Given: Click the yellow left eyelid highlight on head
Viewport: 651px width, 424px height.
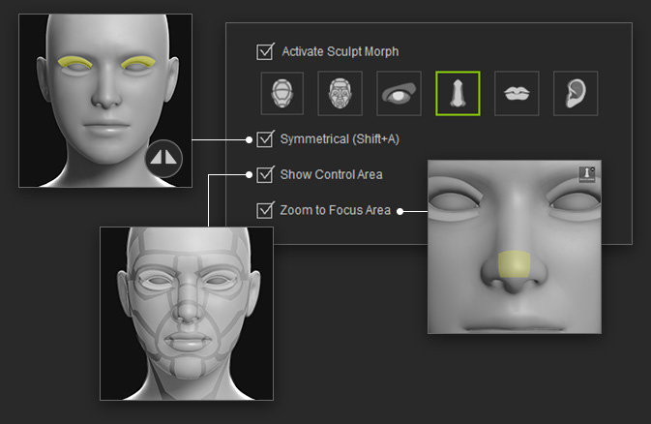Looking at the screenshot, I should point(75,62).
